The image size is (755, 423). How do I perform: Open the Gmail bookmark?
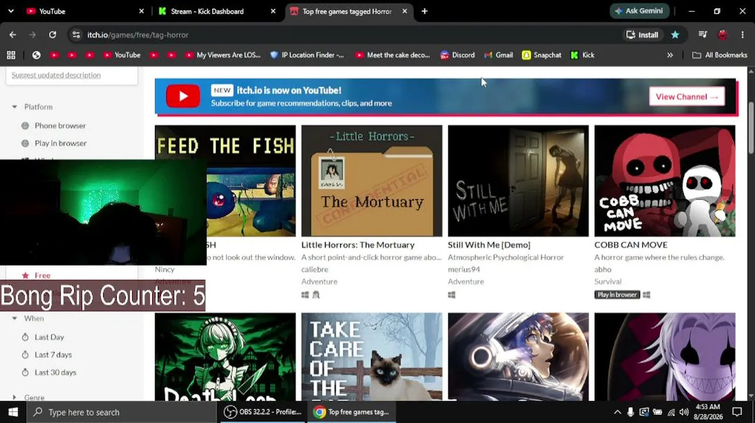click(498, 55)
